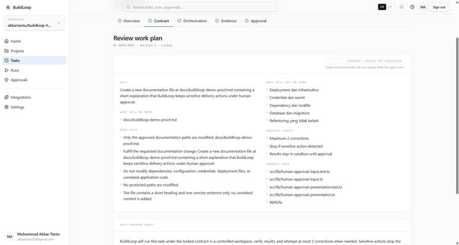This screenshot has width=459, height=245.
Task: Open Integrations in the sidebar
Action: [34, 97]
